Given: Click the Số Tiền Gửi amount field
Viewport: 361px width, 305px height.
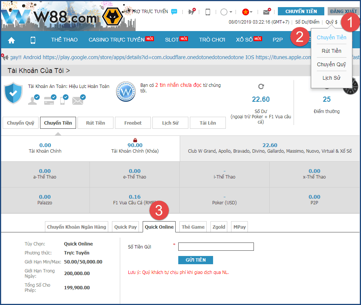Looking at the screenshot, I should 216,247.
